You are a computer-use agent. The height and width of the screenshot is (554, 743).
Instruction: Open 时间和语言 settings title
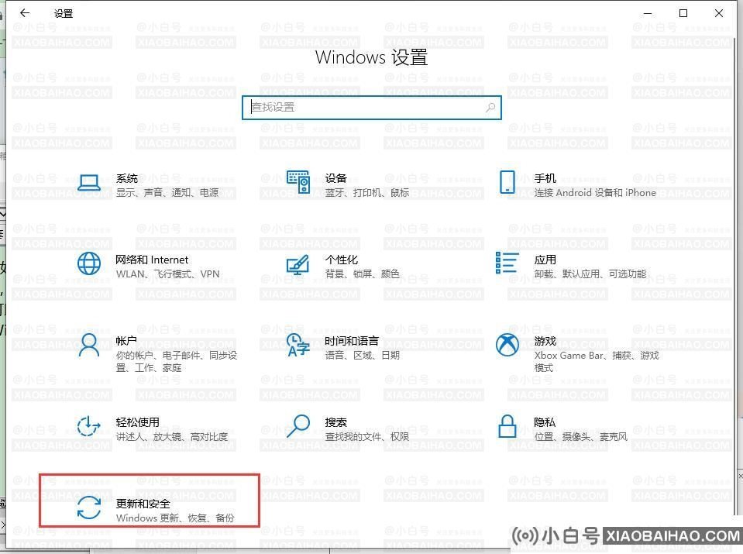[352, 341]
